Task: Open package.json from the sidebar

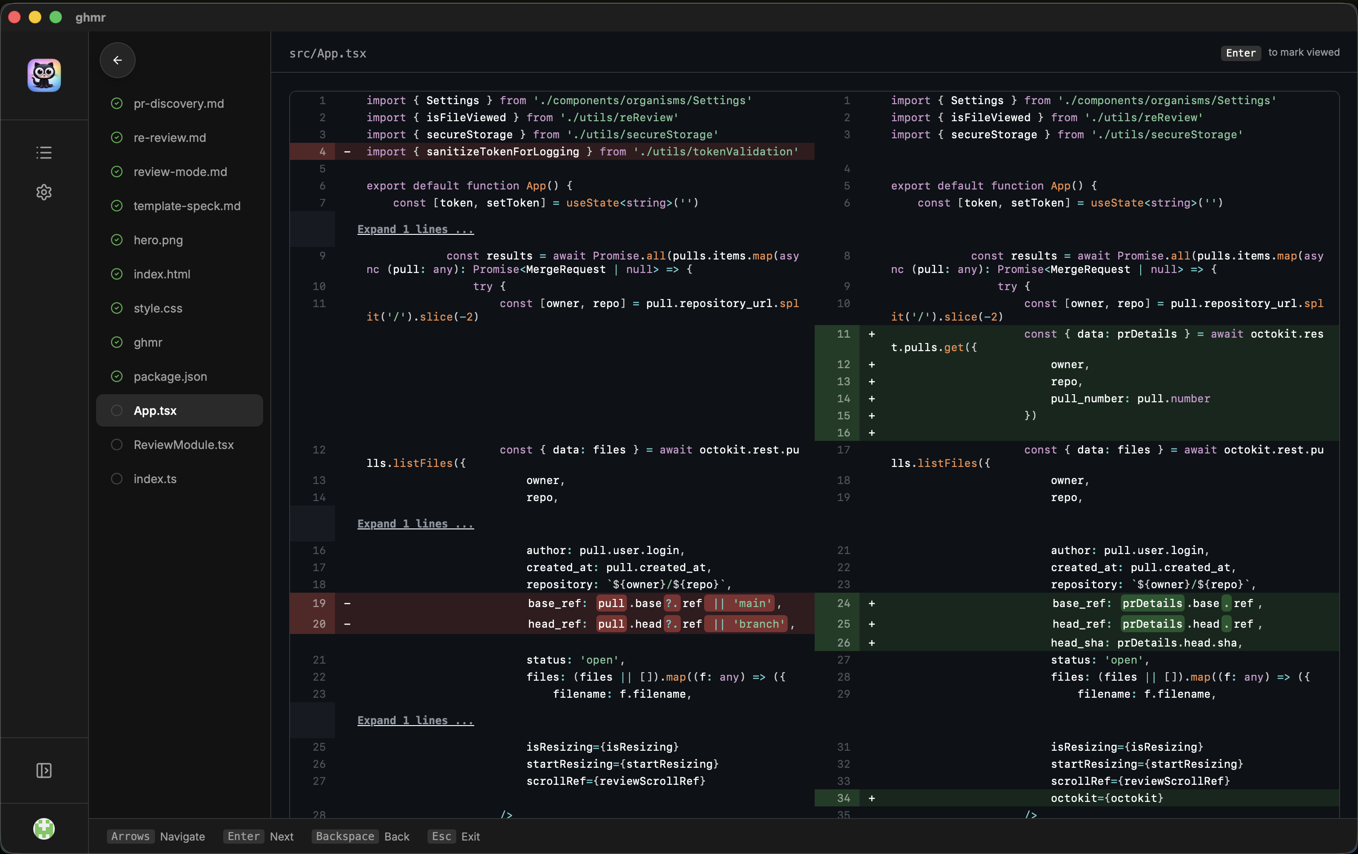Action: [170, 377]
